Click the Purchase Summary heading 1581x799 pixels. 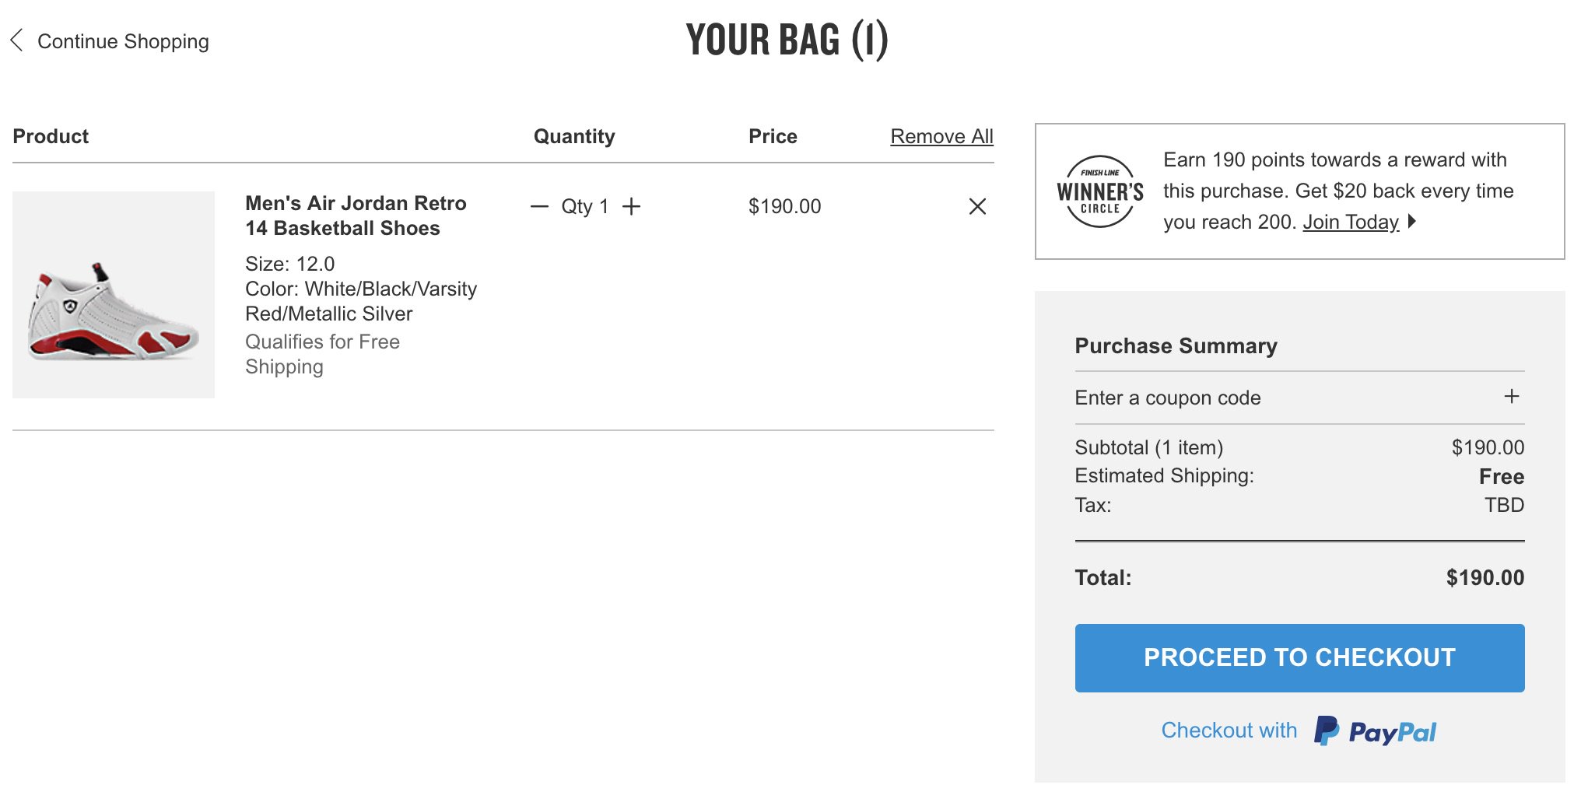pos(1176,345)
